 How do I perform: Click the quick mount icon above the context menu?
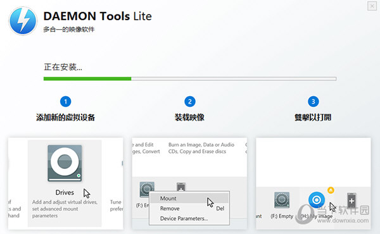click(181, 187)
